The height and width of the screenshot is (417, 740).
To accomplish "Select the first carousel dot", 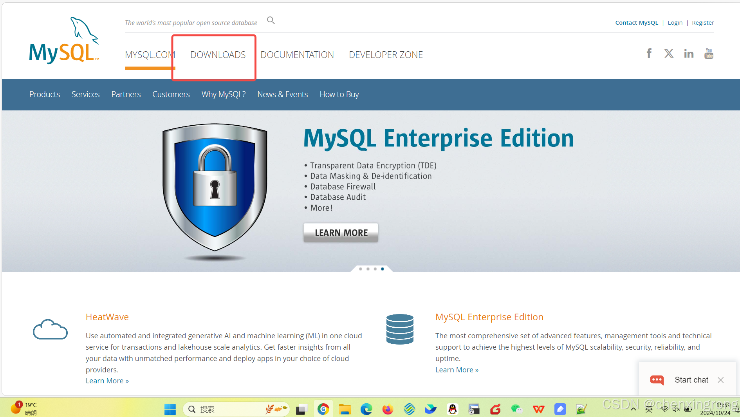I will click(361, 269).
